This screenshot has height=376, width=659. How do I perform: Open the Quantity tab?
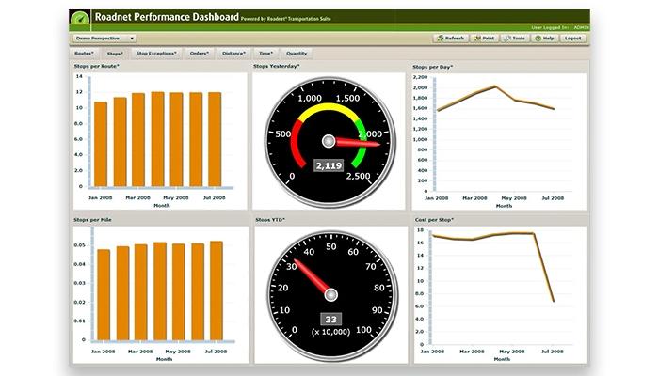297,54
